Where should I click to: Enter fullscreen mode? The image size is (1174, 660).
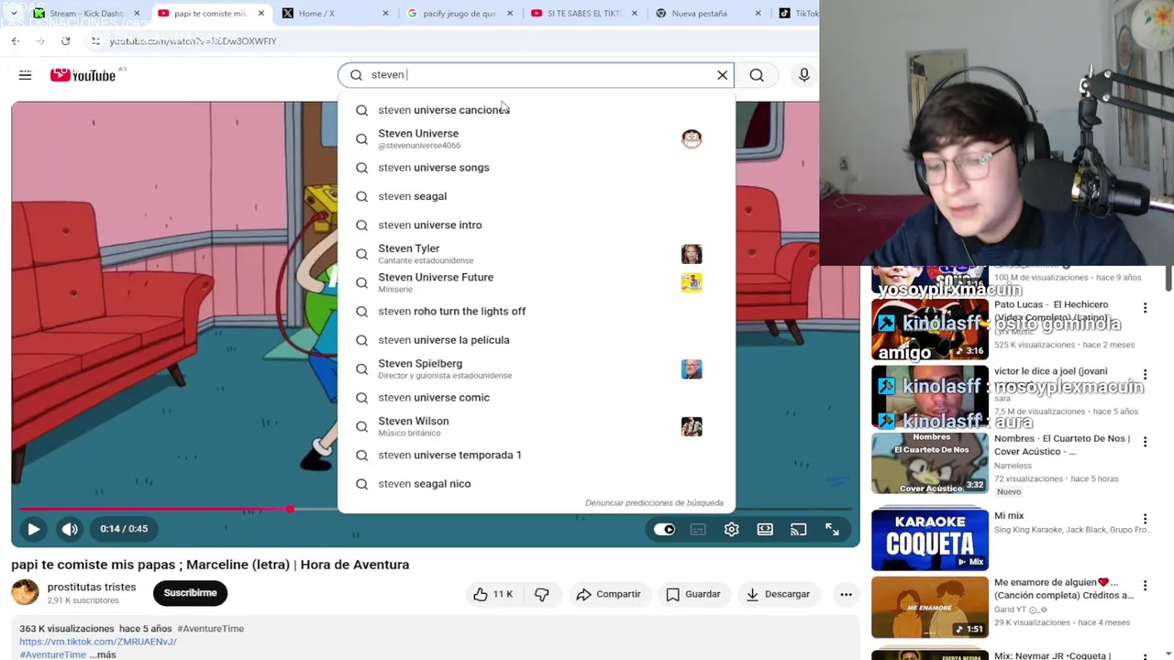[832, 529]
